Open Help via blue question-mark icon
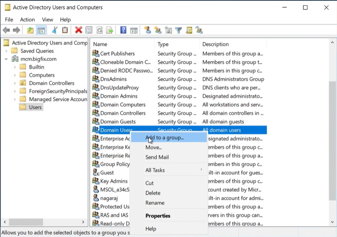The width and height of the screenshot is (337, 237). 123,30
